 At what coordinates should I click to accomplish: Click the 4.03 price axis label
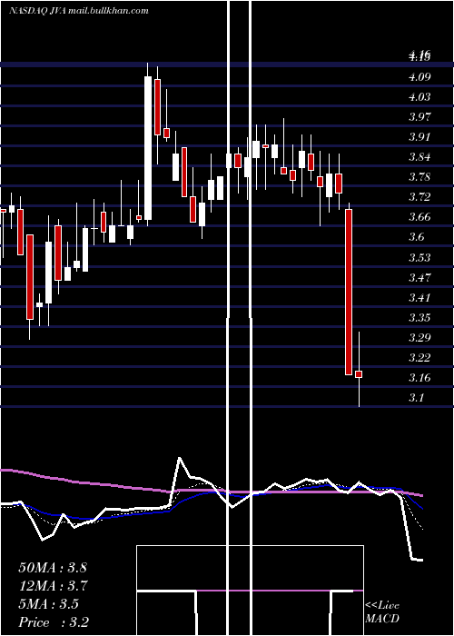[419, 97]
